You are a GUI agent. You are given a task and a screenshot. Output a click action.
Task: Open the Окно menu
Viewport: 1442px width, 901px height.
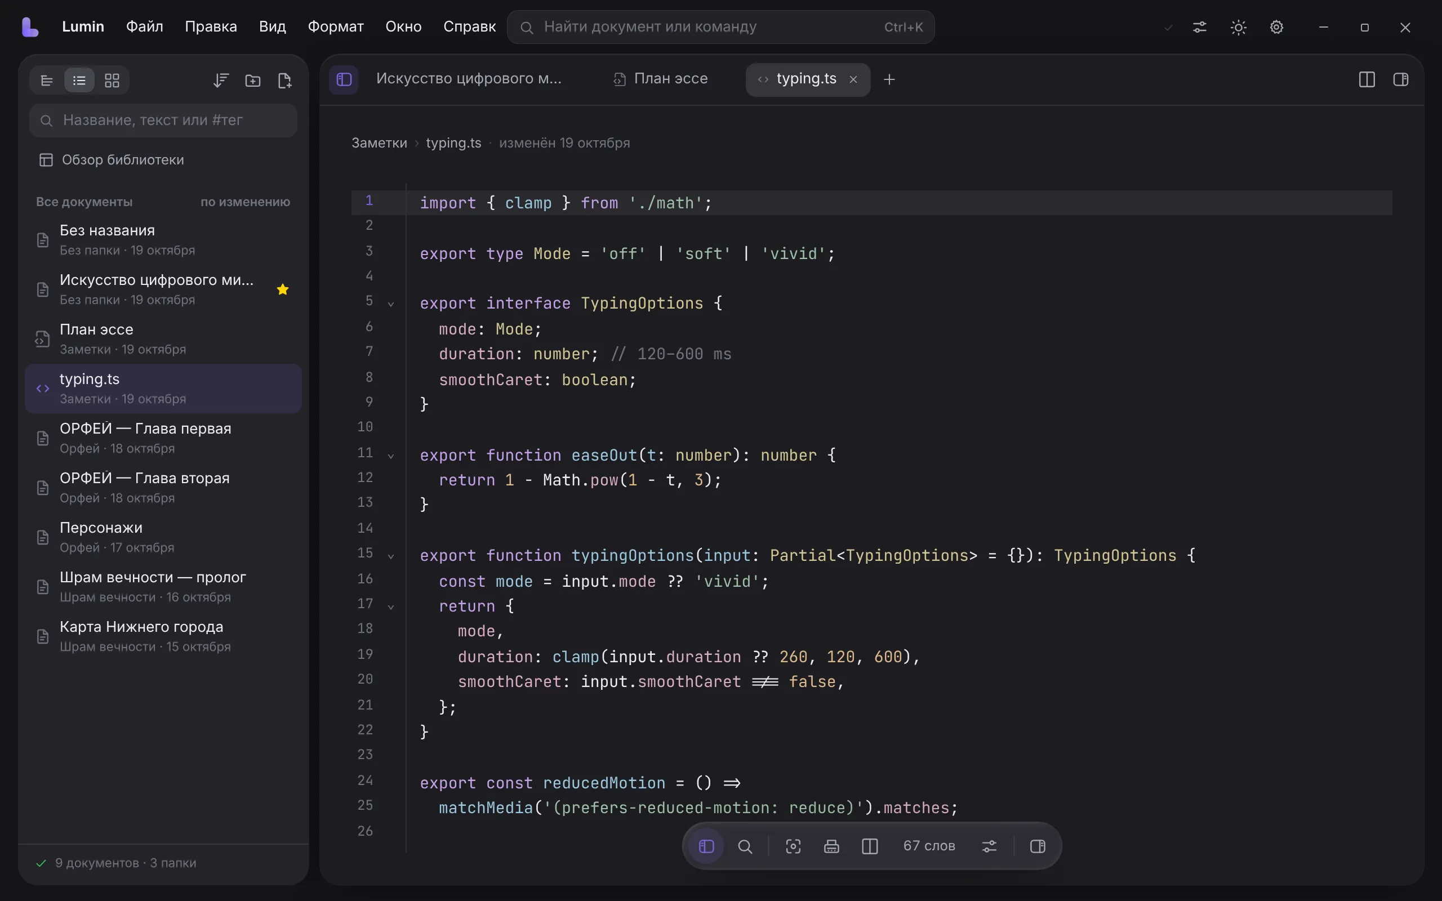click(403, 27)
